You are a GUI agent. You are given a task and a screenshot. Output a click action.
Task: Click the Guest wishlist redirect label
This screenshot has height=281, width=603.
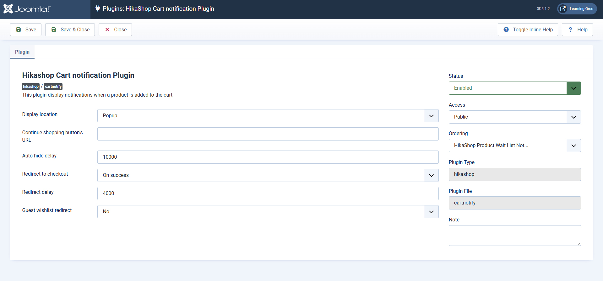[47, 210]
